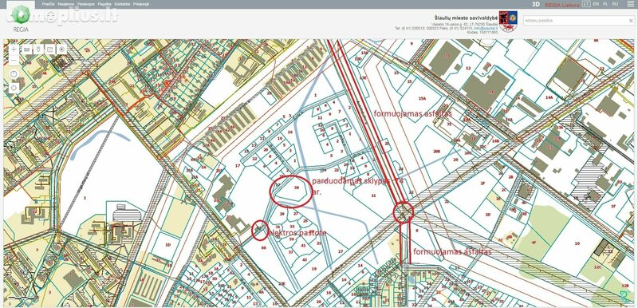Click the full extent button below the compass
The width and height of the screenshot is (638, 308).
pos(14,87)
